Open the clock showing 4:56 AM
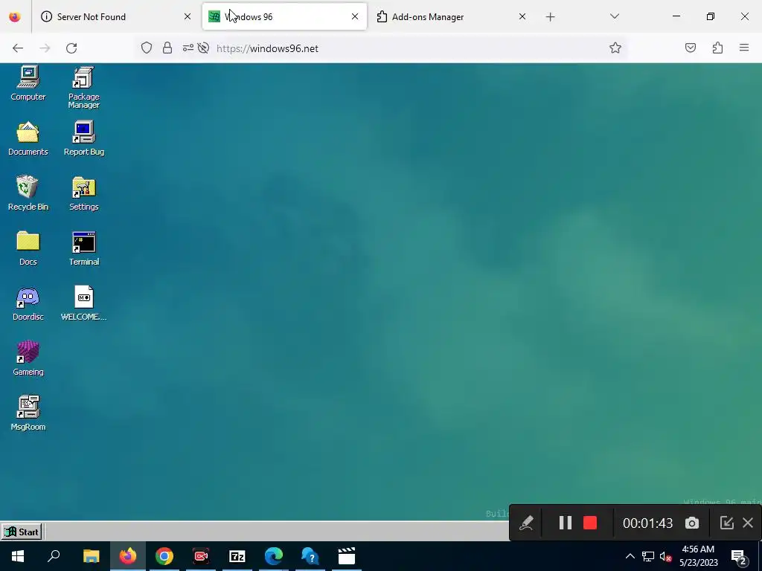This screenshot has height=571, width=762. (698, 556)
